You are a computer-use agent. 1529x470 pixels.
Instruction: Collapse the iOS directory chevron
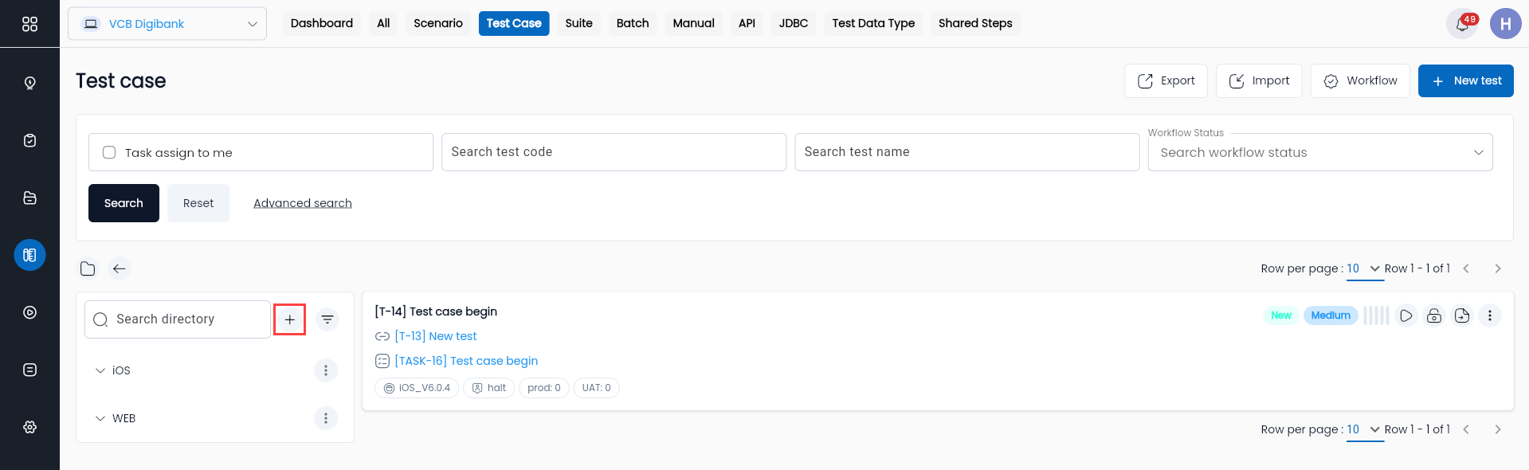coord(100,370)
